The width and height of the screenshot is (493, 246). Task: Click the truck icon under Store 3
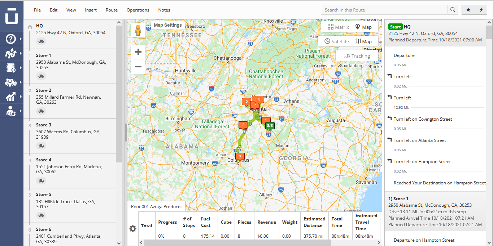click(41, 146)
